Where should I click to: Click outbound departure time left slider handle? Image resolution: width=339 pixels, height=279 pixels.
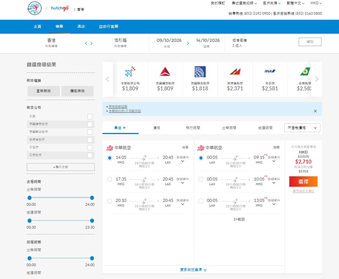click(30, 198)
